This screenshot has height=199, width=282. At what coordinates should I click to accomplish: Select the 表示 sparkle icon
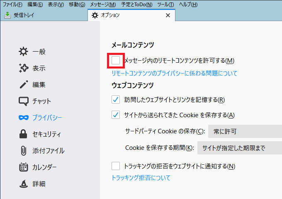pyautogui.click(x=23, y=68)
